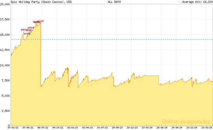Click the 17,500 y-axis label

[5, 20]
